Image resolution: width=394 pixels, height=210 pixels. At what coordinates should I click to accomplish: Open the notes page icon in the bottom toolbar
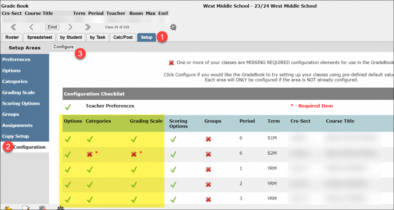(x=26, y=208)
